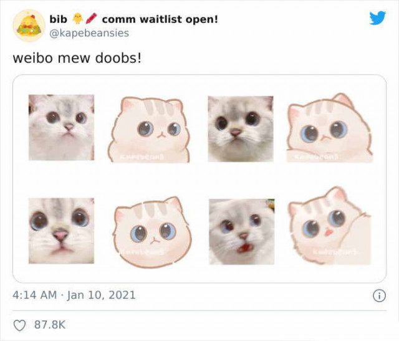This screenshot has width=399, height=341.
Task: Open the bib display name link
Action: (x=58, y=19)
